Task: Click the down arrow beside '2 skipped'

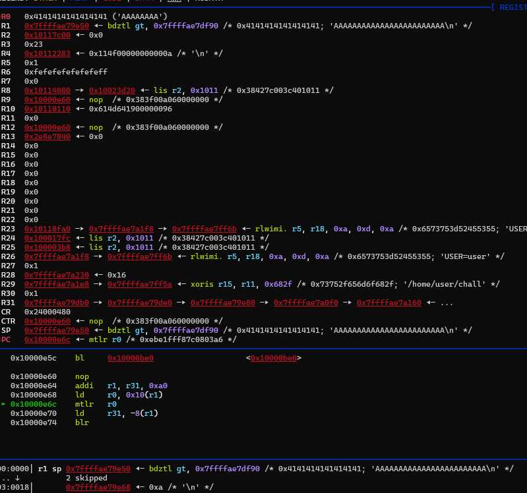Action: (18, 478)
